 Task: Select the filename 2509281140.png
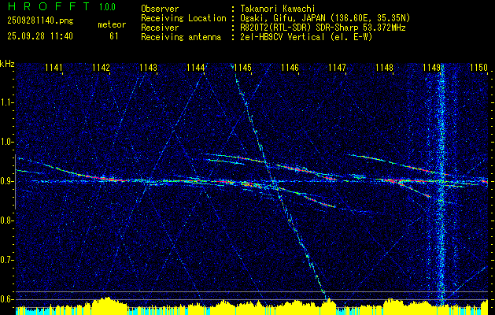click(40, 21)
